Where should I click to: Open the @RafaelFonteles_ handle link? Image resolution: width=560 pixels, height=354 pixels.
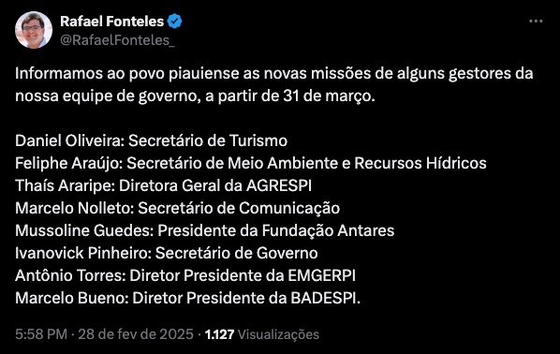coord(117,40)
